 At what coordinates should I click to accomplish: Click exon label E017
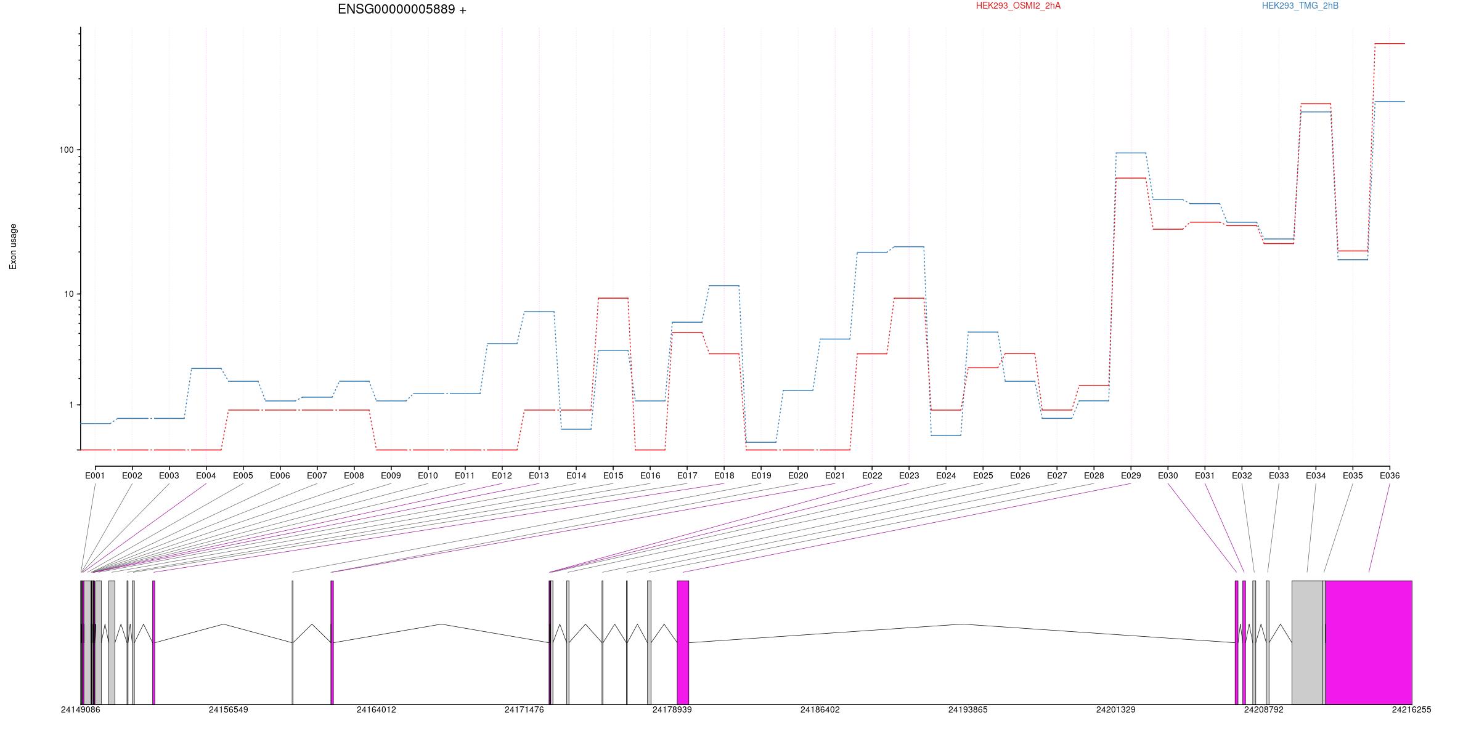coord(687,475)
